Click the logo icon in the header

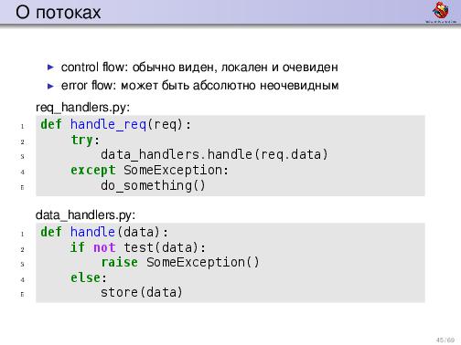pyautogui.click(x=441, y=12)
